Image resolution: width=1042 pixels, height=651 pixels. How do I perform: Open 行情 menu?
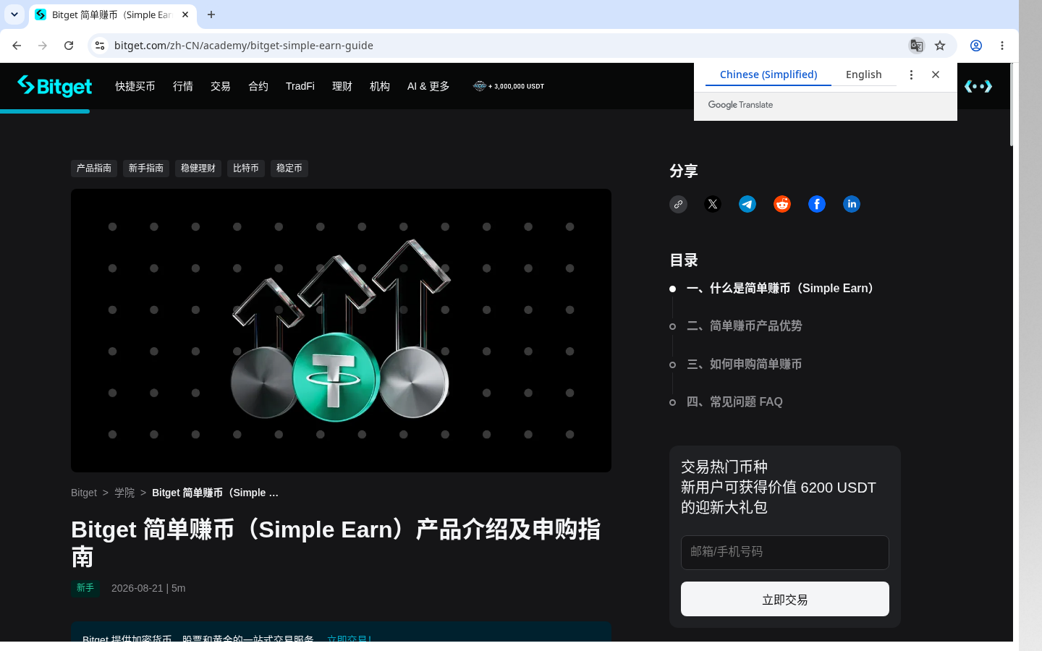[183, 86]
